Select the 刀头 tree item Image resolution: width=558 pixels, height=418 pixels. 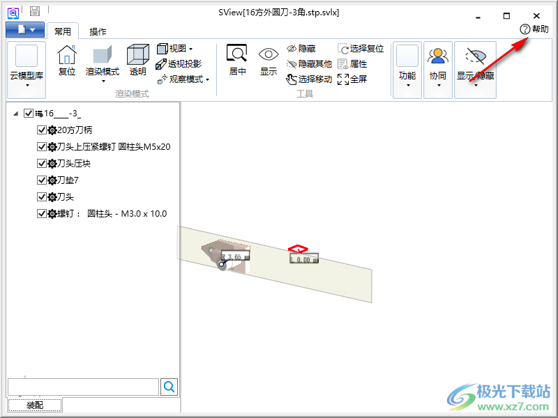(x=66, y=197)
